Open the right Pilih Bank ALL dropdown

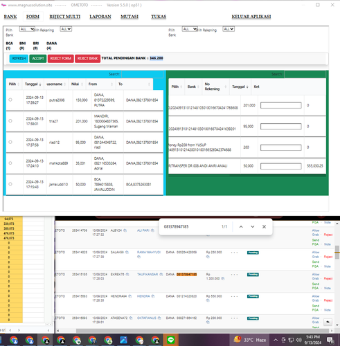click(190, 29)
